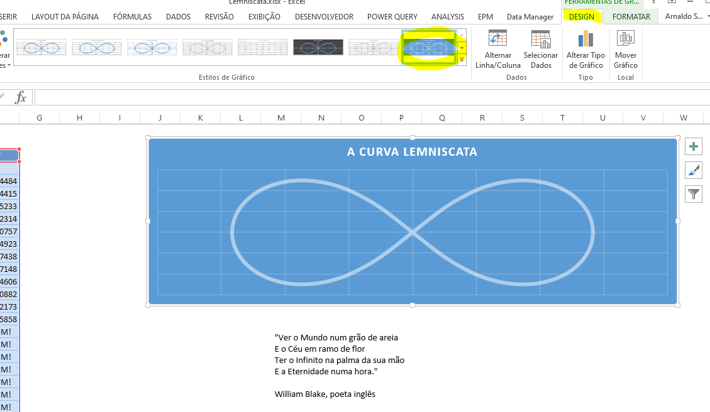Open Chart Filters funnel button
Image resolution: width=710 pixels, height=412 pixels.
pos(694,194)
